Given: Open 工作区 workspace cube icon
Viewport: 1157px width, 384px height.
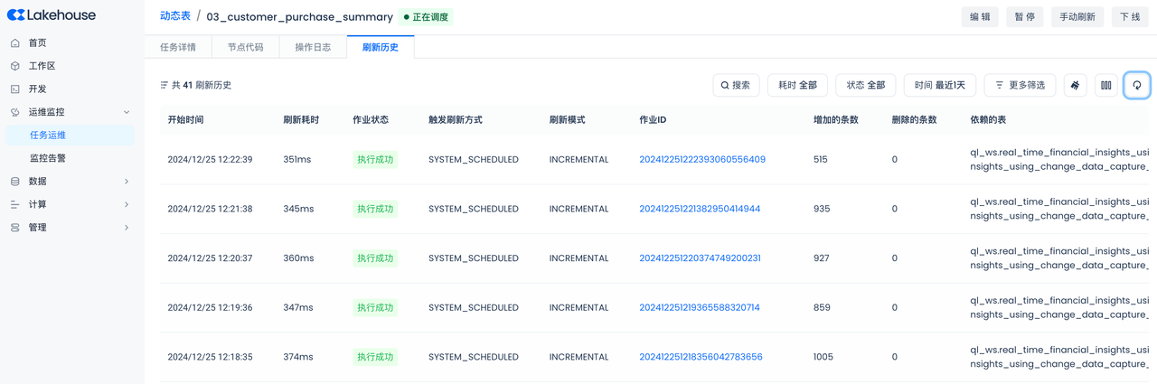Looking at the screenshot, I should [15, 66].
